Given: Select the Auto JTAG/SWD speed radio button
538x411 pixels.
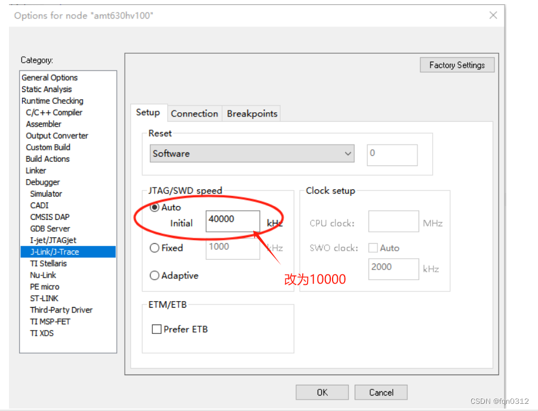Looking at the screenshot, I should tap(155, 207).
